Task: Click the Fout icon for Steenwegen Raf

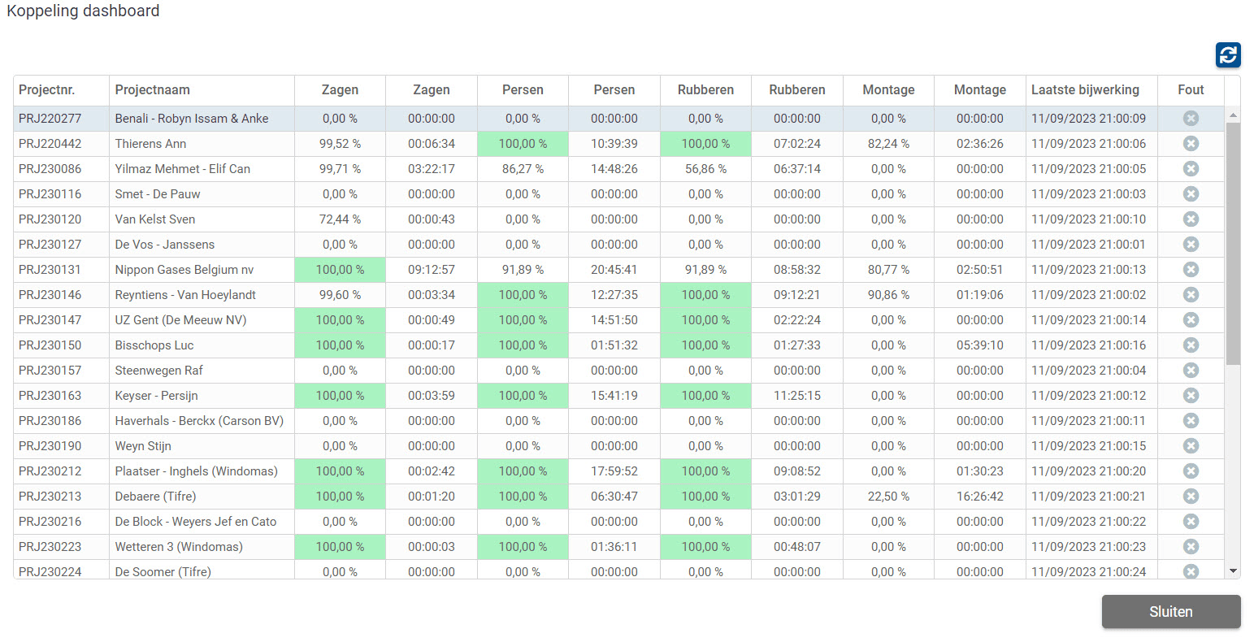Action: (x=1191, y=371)
